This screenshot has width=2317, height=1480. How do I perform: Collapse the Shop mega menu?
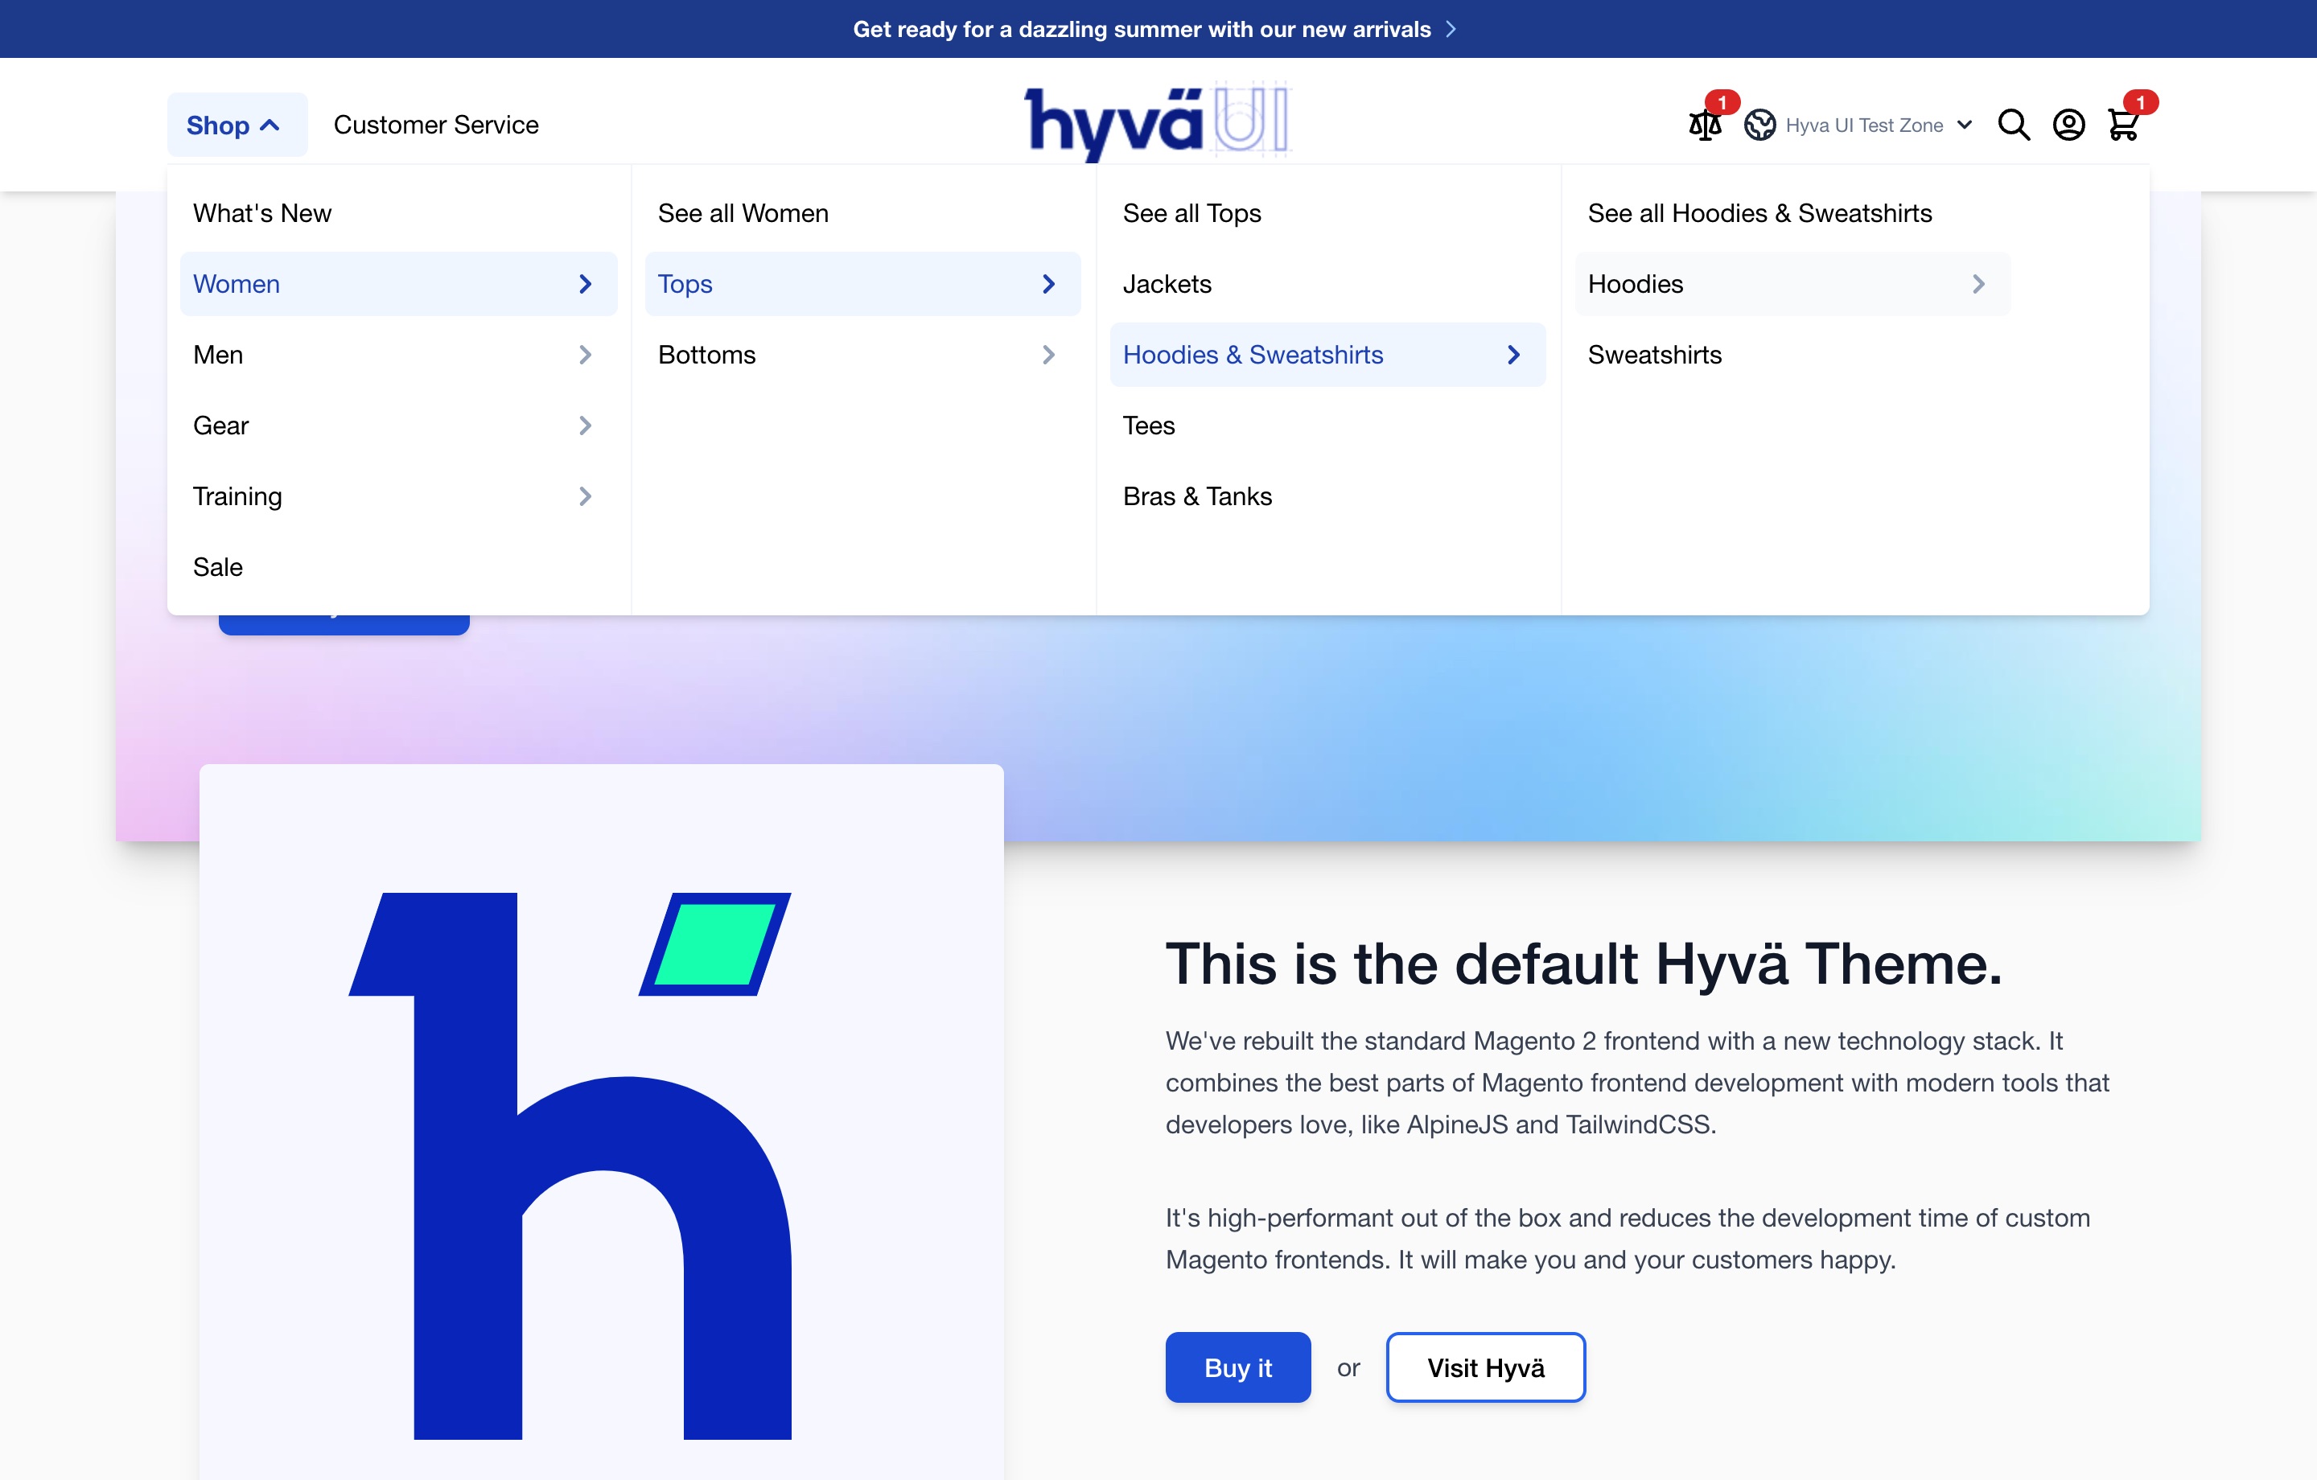pos(237,125)
